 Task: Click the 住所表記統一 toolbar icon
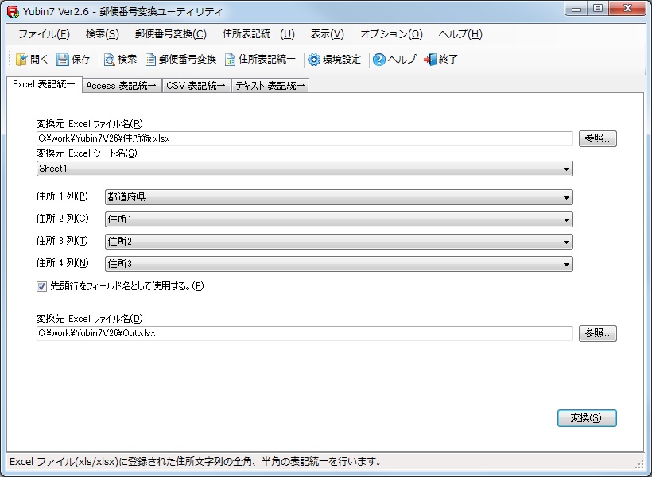point(230,60)
